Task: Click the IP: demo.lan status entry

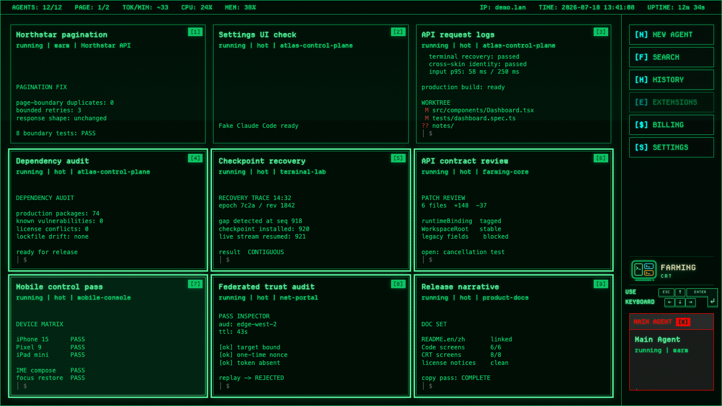Action: 503,8
